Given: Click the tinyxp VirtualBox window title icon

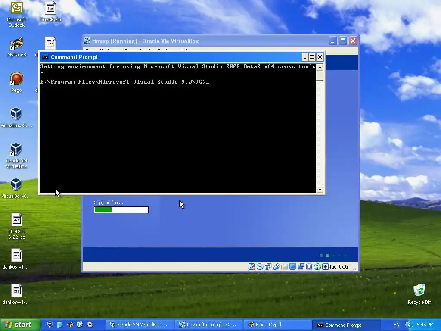Looking at the screenshot, I should coord(87,41).
